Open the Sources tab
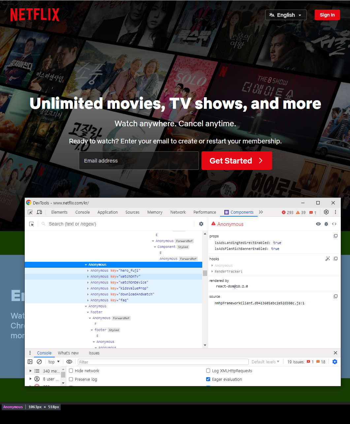 point(132,212)
